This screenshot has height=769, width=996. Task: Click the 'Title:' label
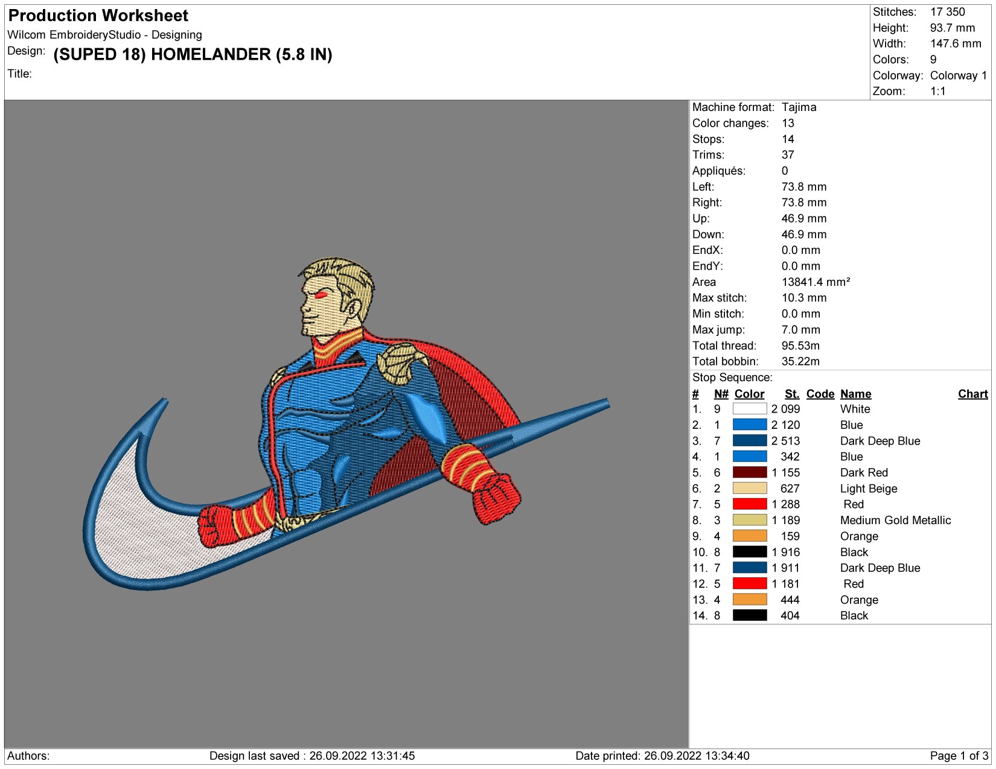19,74
